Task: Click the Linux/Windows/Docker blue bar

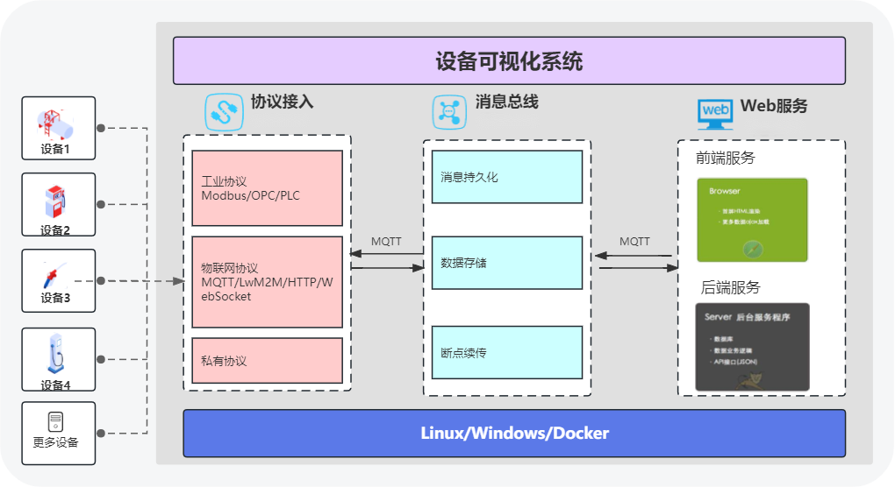Action: (514, 434)
